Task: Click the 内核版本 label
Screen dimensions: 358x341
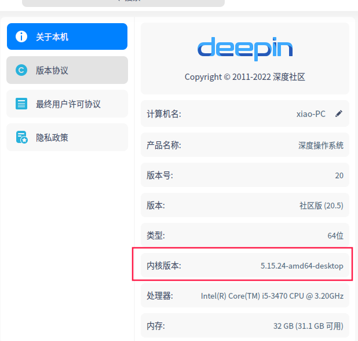Action: tap(164, 266)
